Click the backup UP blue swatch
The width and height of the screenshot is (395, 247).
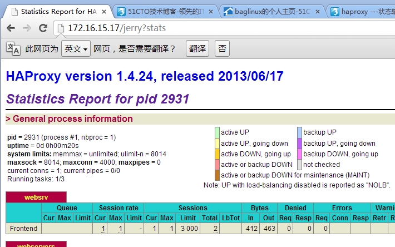[299, 132]
